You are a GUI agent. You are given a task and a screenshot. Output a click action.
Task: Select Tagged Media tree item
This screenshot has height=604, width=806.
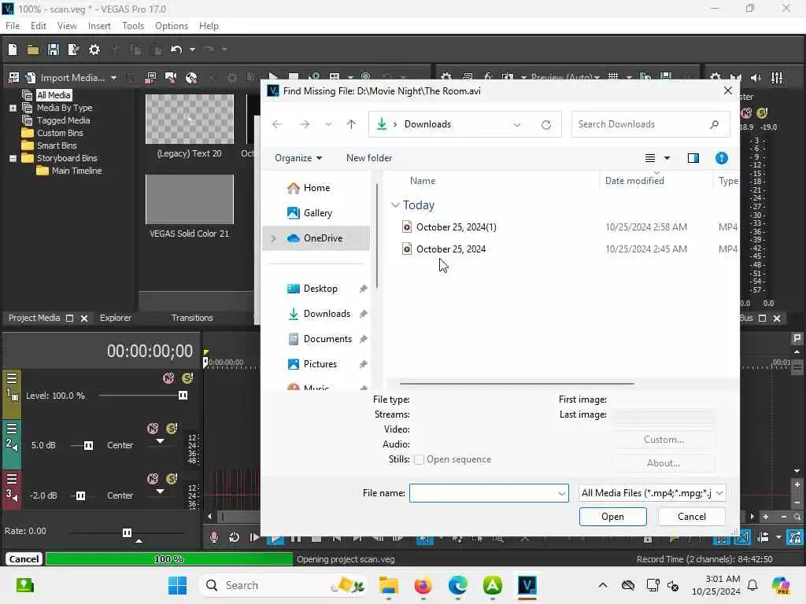coord(63,120)
